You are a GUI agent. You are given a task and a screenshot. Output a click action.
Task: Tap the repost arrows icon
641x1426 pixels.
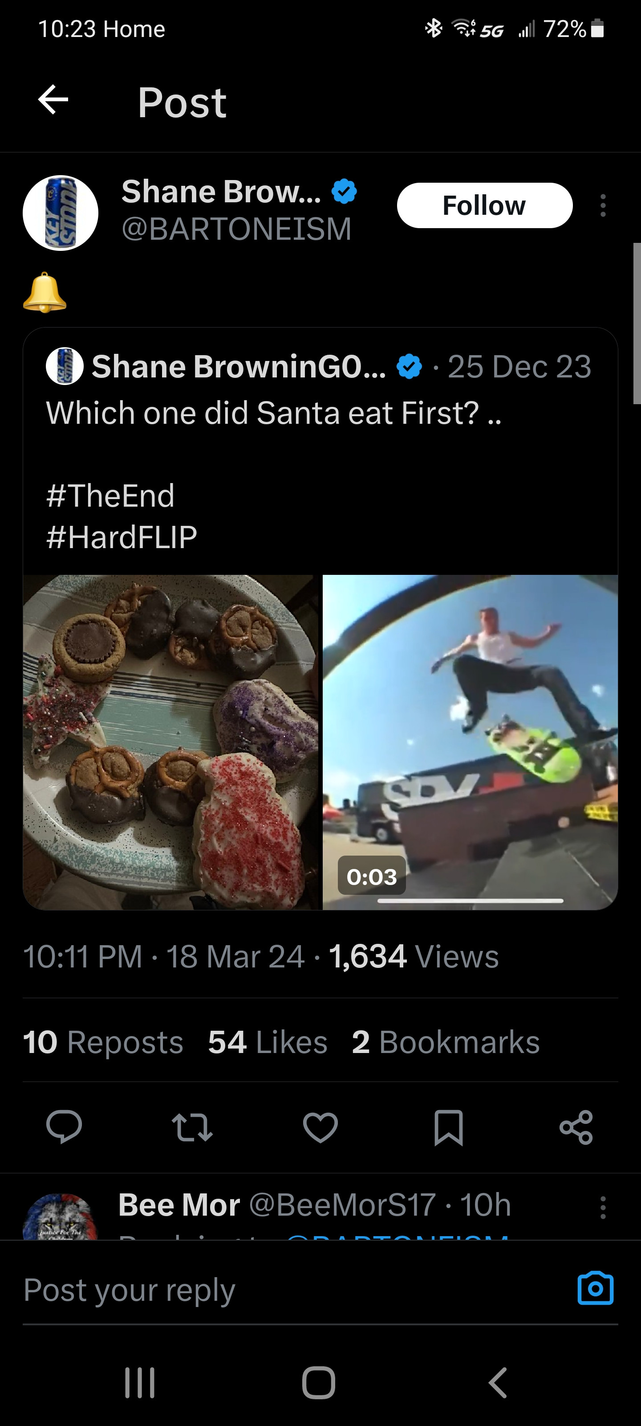[x=192, y=1127]
